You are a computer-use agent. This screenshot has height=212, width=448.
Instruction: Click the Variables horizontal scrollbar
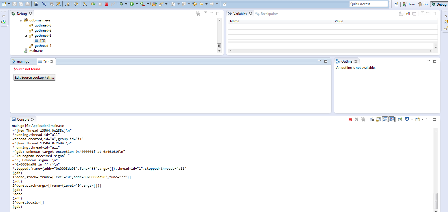coord(331,51)
